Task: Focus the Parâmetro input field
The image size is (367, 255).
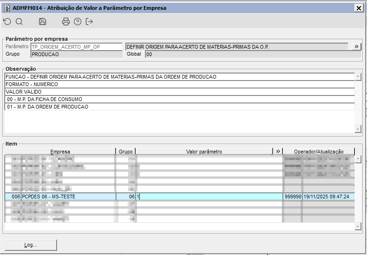Action: (76, 47)
